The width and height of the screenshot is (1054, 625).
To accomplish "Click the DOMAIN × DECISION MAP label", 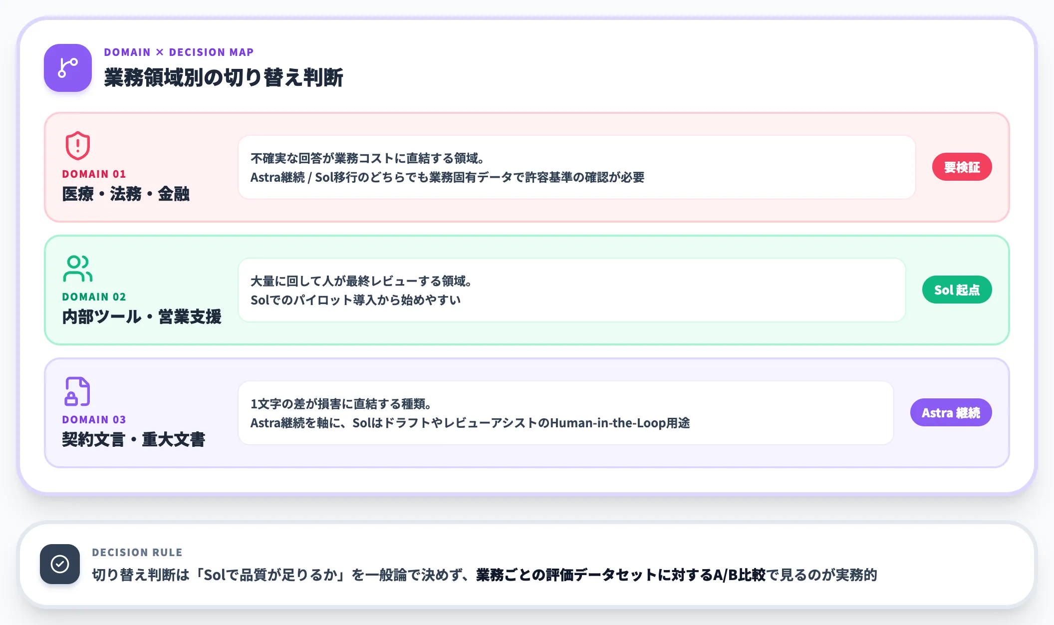I will [179, 52].
